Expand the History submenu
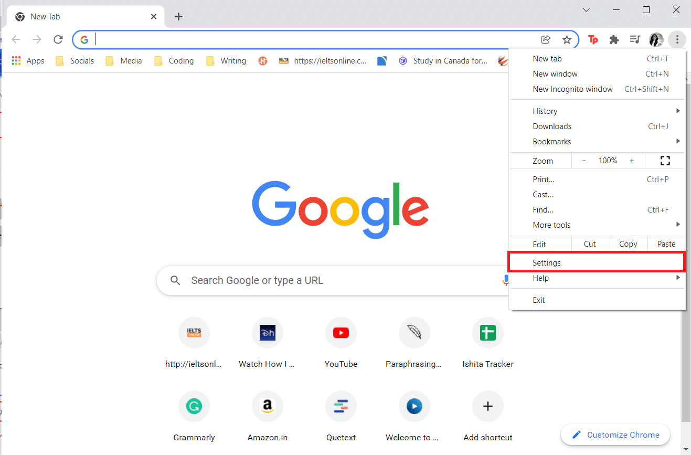 pos(597,111)
